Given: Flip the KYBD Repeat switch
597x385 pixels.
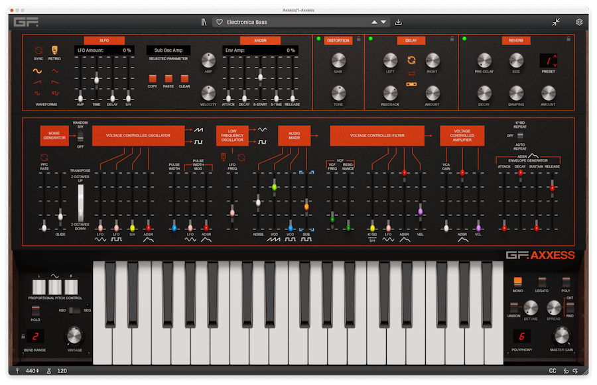Looking at the screenshot, I should click(520, 136).
